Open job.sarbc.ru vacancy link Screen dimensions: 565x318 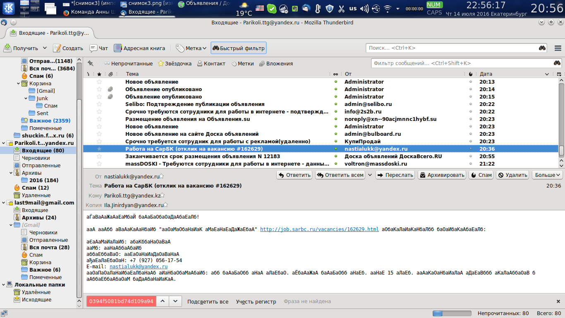tap(319, 229)
